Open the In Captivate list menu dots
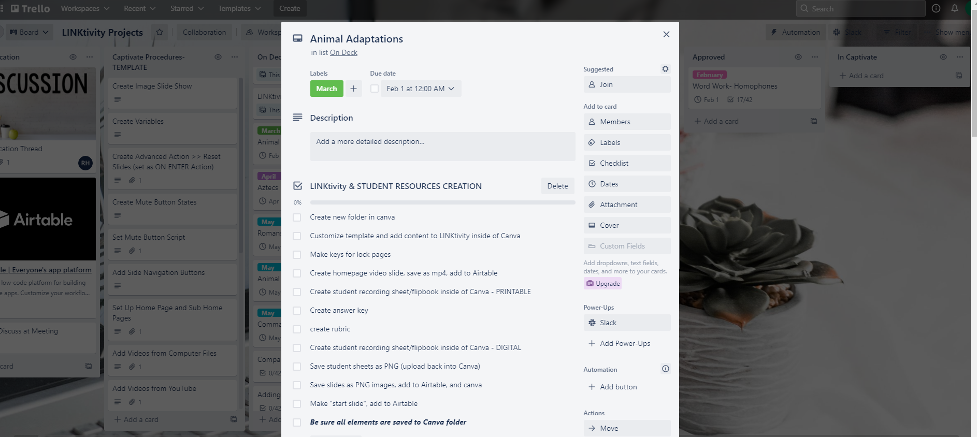 tap(960, 57)
